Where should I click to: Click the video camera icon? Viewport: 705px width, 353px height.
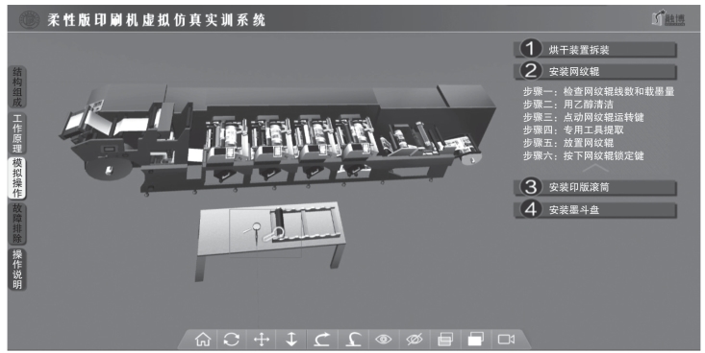tap(506, 340)
